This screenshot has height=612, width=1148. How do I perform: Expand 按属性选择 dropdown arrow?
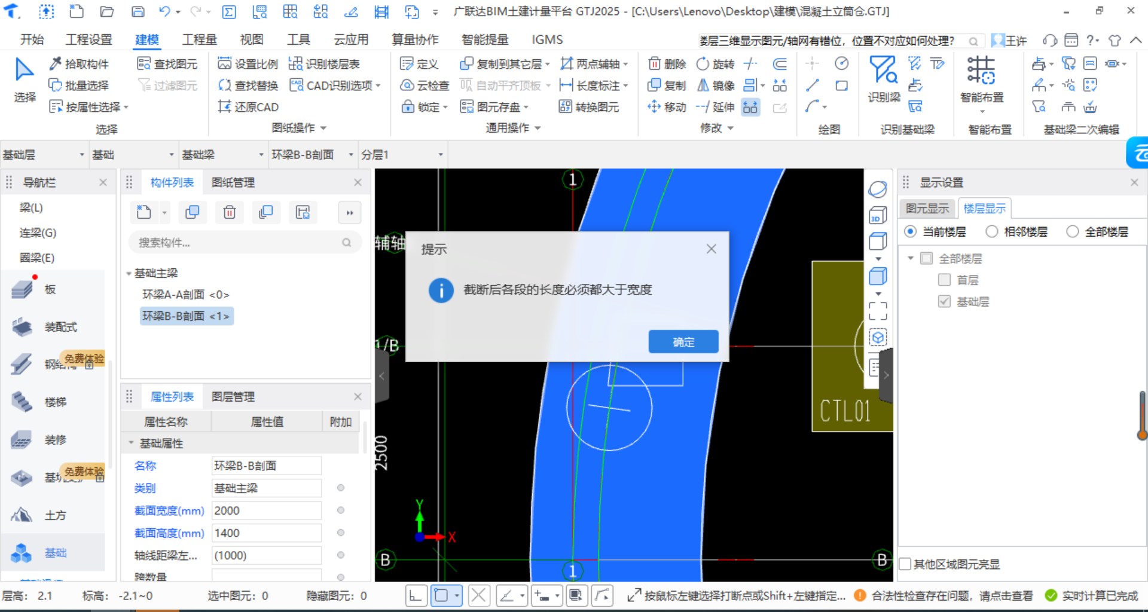(126, 107)
